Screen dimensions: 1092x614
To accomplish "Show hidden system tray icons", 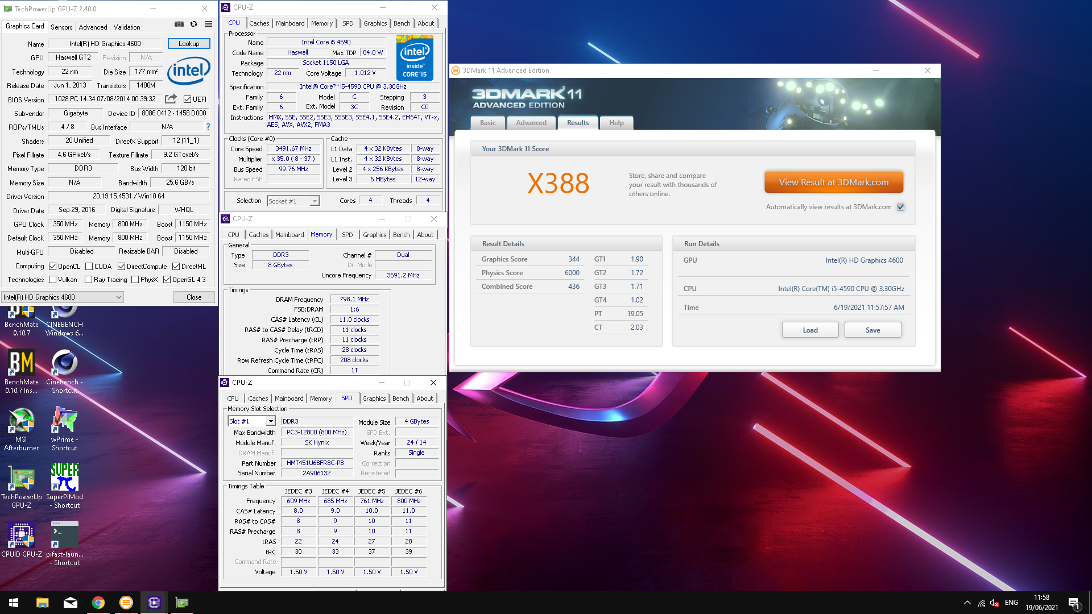I will [x=967, y=603].
